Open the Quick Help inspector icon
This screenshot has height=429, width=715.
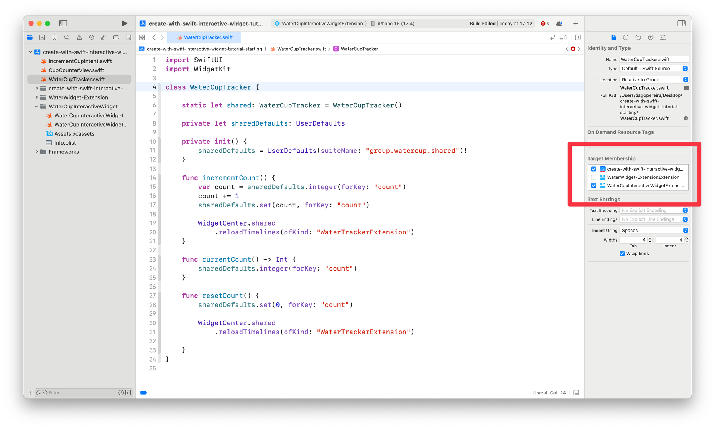(638, 37)
